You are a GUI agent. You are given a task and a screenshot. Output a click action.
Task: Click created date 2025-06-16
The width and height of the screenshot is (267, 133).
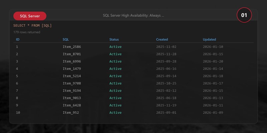166,68
